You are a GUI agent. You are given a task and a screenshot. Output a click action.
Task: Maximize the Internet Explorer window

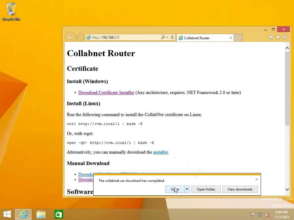point(273,30)
